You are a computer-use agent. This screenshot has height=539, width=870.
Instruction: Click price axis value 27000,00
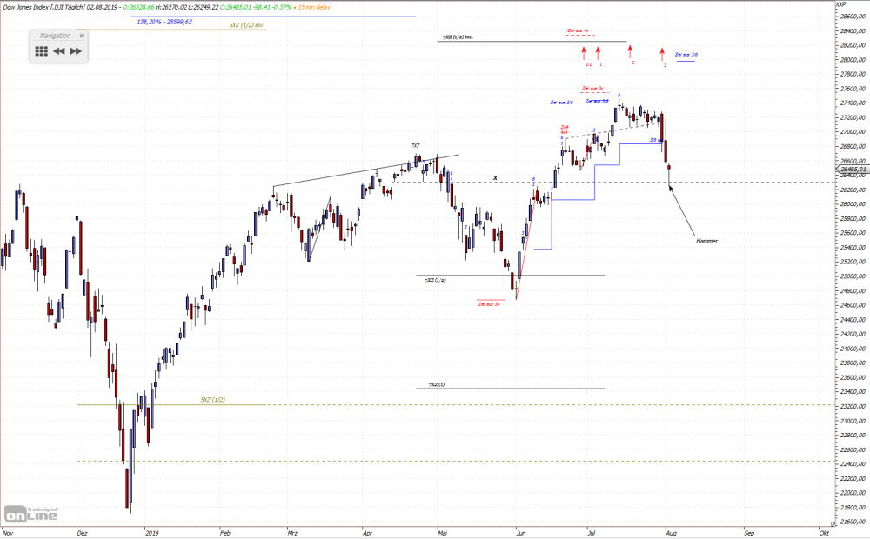point(853,132)
